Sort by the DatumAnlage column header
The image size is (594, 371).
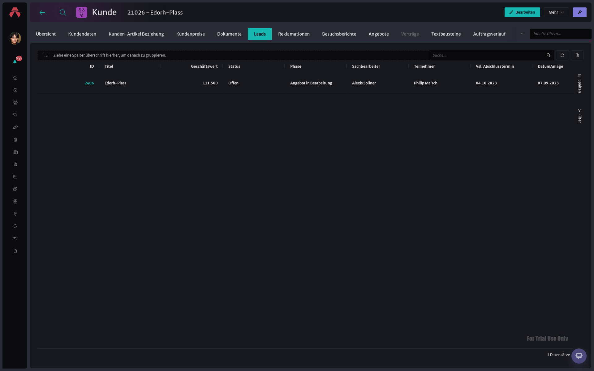click(550, 66)
